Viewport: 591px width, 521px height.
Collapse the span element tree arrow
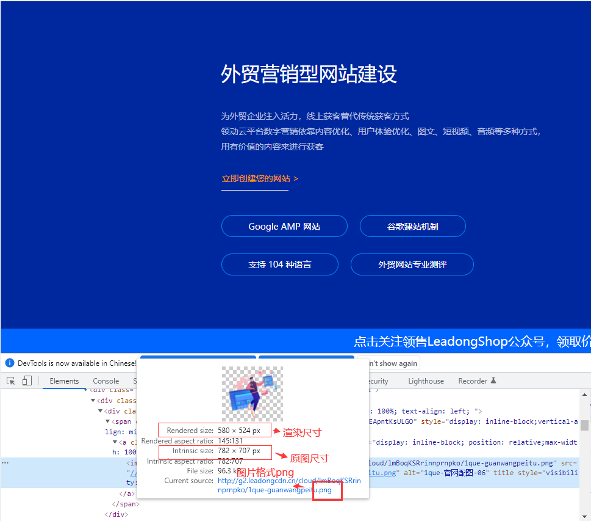tap(108, 421)
